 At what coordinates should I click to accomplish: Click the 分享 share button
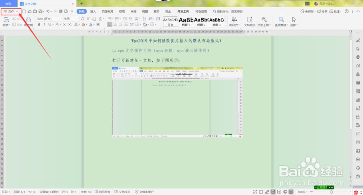(322, 11)
